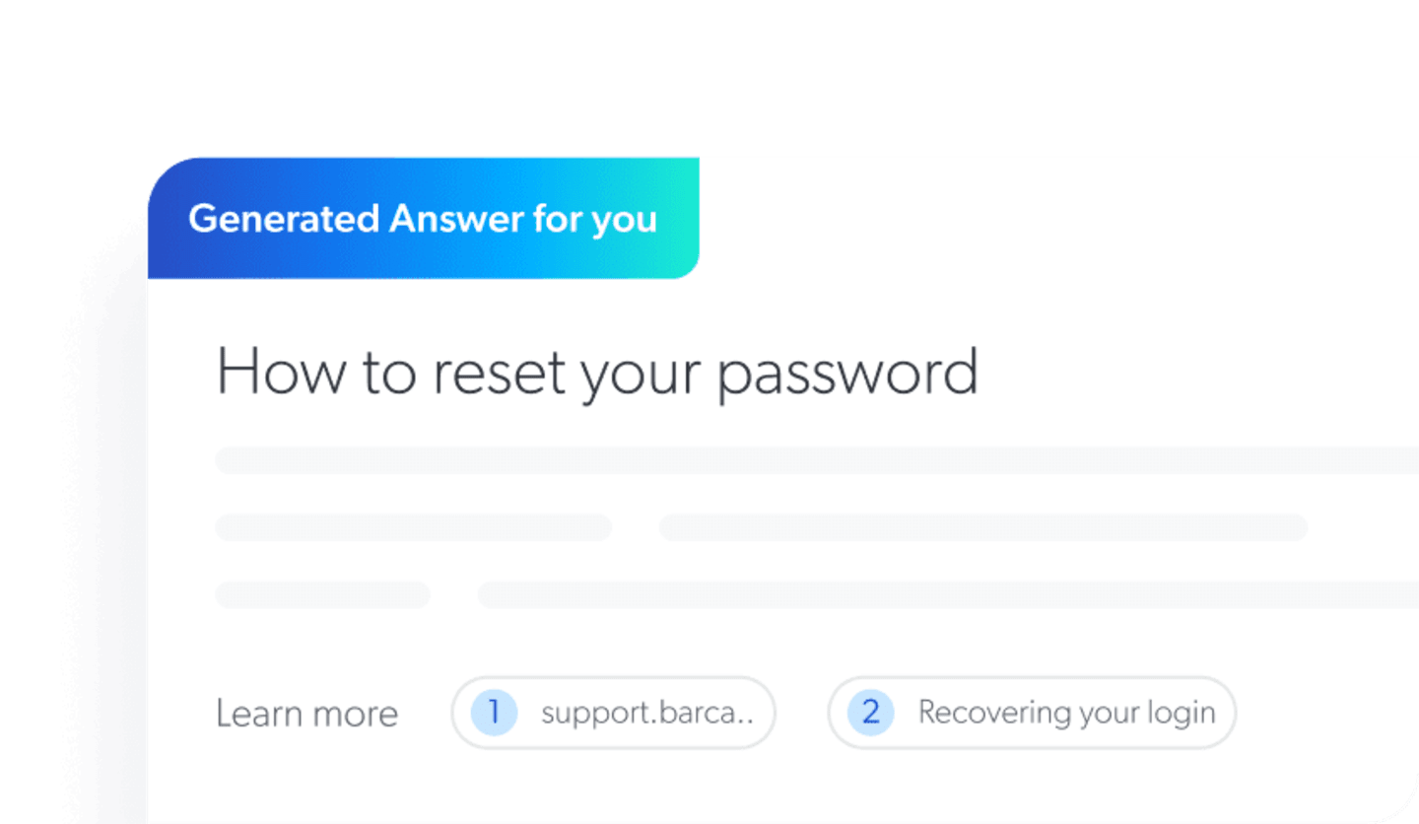Click the short left placeholder bar in second row
1419x824 pixels.
coord(413,527)
